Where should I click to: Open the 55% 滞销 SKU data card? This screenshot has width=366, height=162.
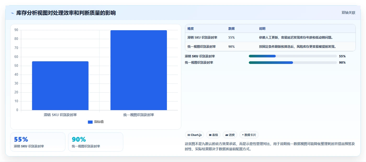[x=38, y=142]
